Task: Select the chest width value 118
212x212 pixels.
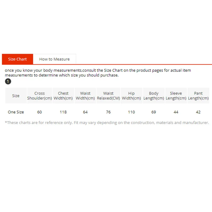Action: tap(63, 112)
